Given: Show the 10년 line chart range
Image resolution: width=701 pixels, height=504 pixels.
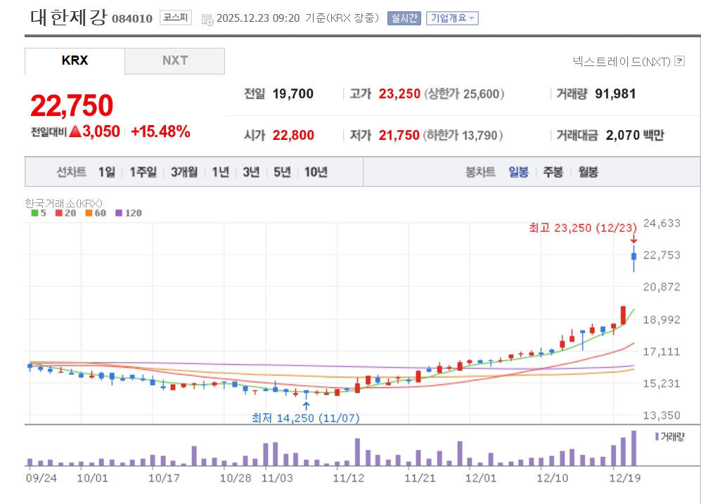Looking at the screenshot, I should point(316,172).
